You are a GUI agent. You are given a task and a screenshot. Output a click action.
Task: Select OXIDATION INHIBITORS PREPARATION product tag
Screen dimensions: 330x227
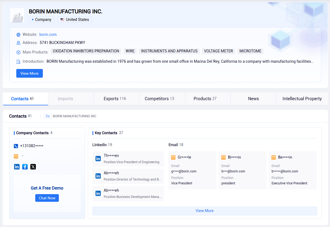click(x=86, y=51)
